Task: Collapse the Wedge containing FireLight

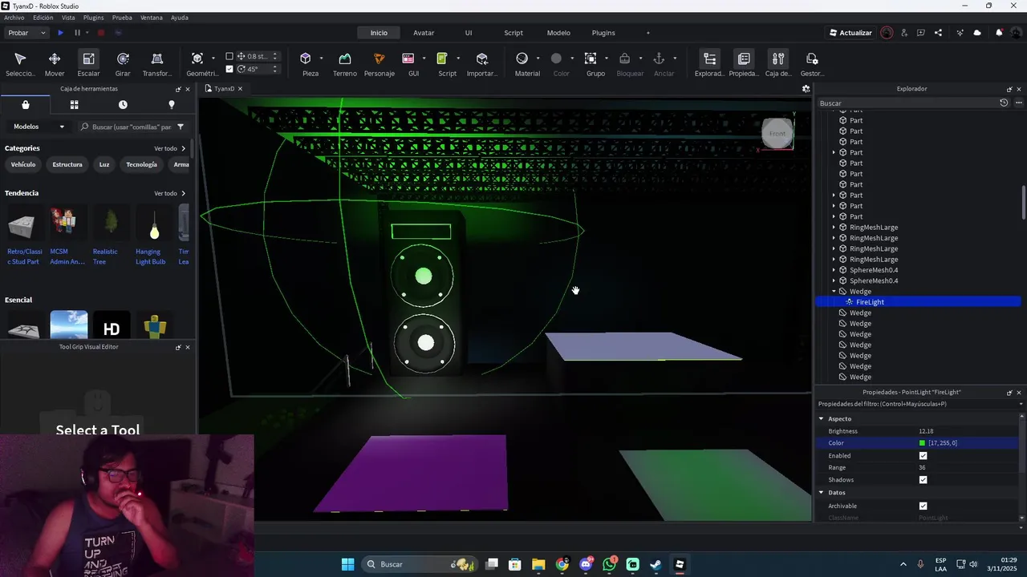Action: click(834, 292)
